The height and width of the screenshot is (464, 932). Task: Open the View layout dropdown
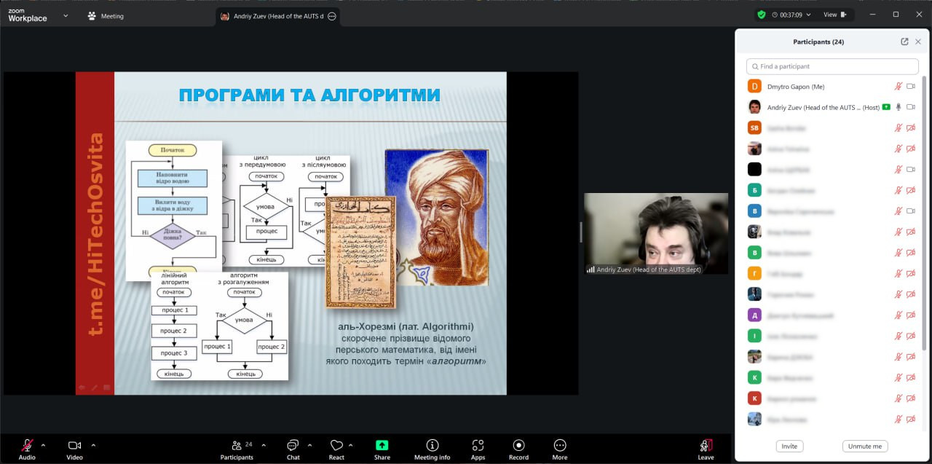pyautogui.click(x=837, y=15)
